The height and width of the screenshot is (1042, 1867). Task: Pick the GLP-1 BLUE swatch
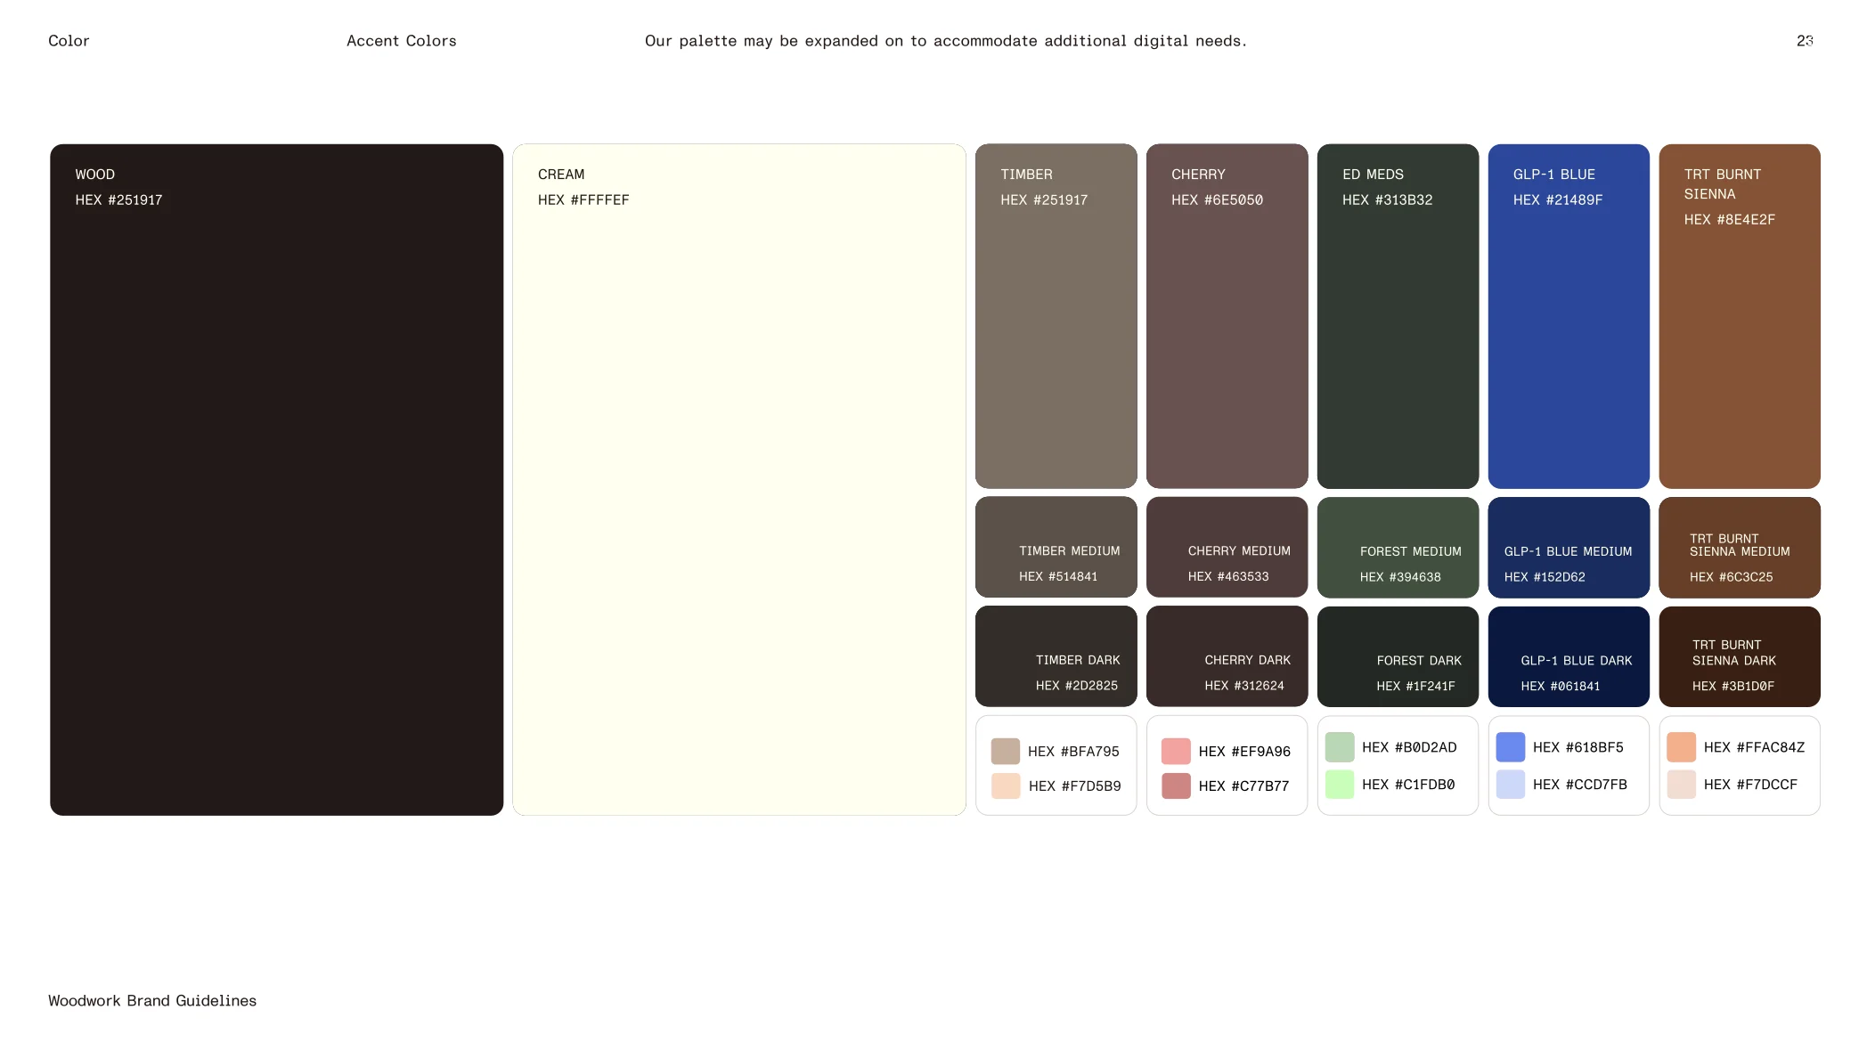pos(1569,317)
